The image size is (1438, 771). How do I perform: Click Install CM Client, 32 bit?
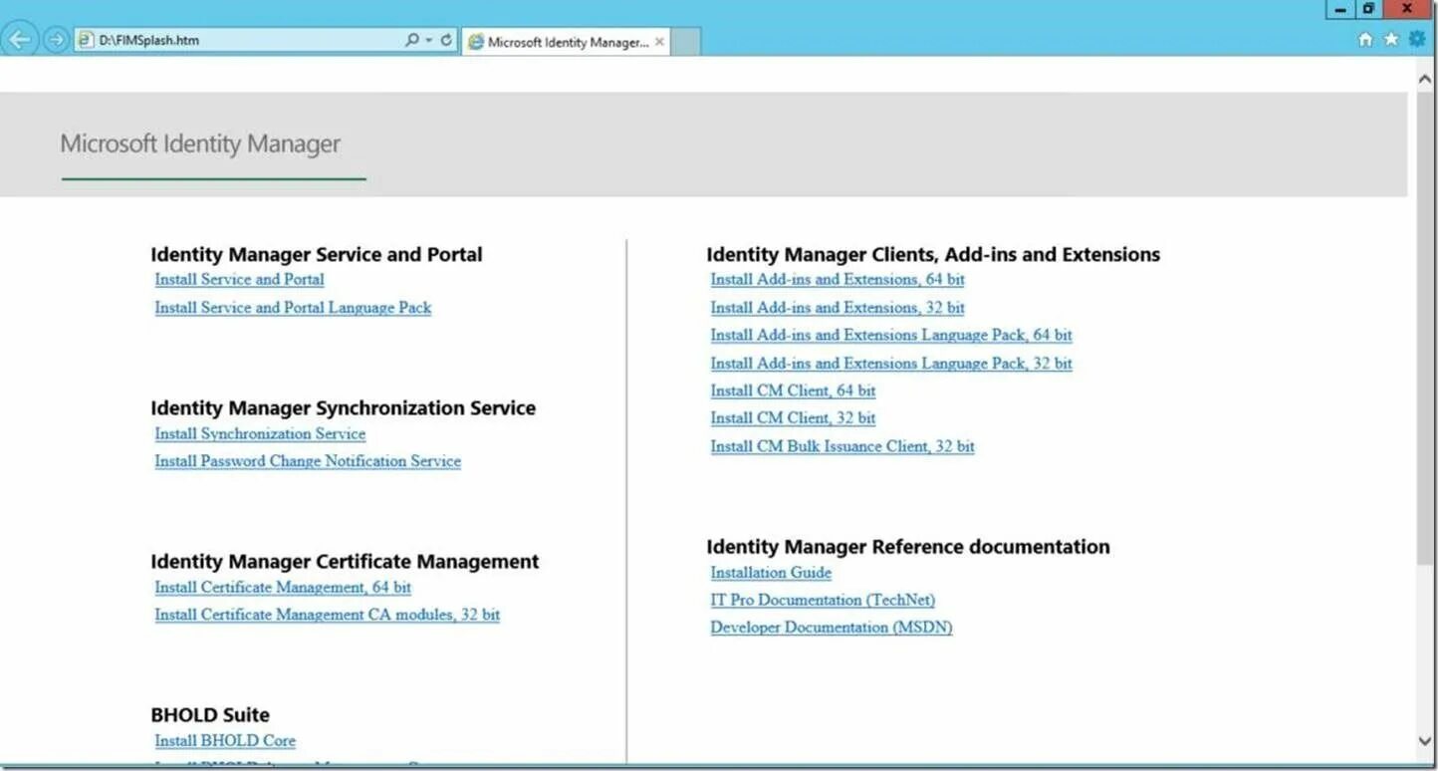793,418
